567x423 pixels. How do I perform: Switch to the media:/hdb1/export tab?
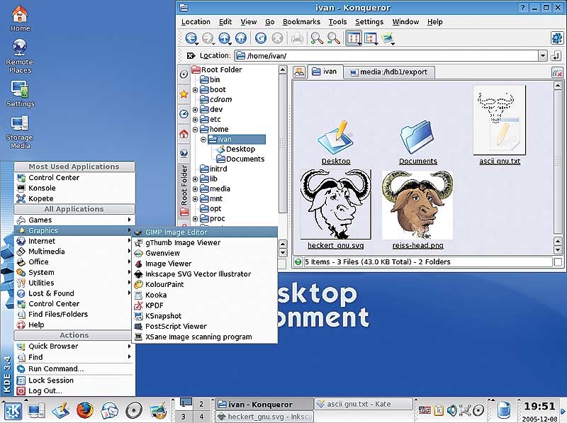coord(389,72)
